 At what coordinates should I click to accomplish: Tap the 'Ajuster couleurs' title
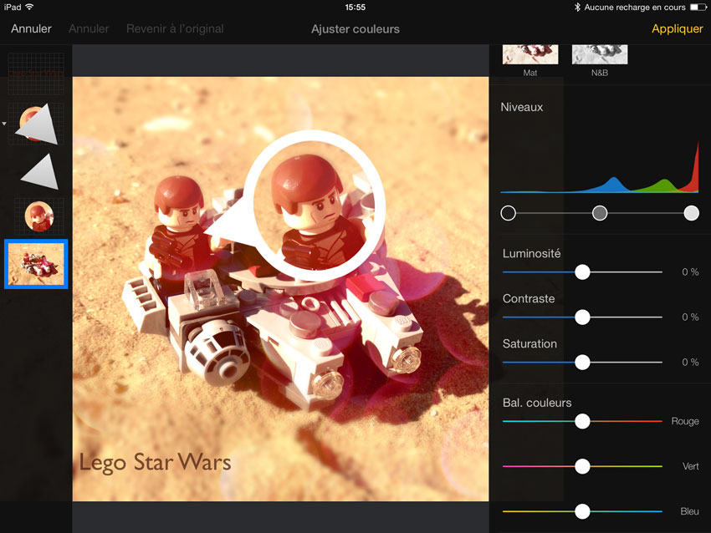click(355, 29)
